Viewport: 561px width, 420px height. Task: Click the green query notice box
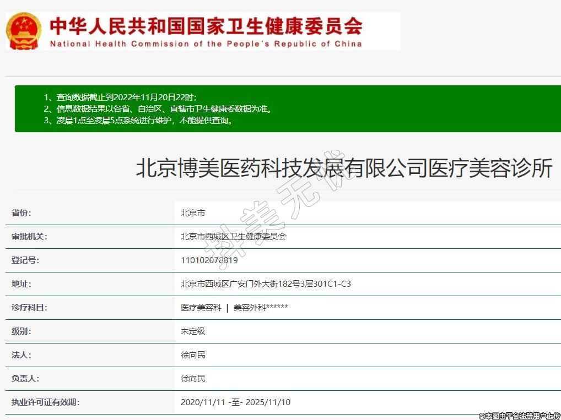click(x=288, y=108)
